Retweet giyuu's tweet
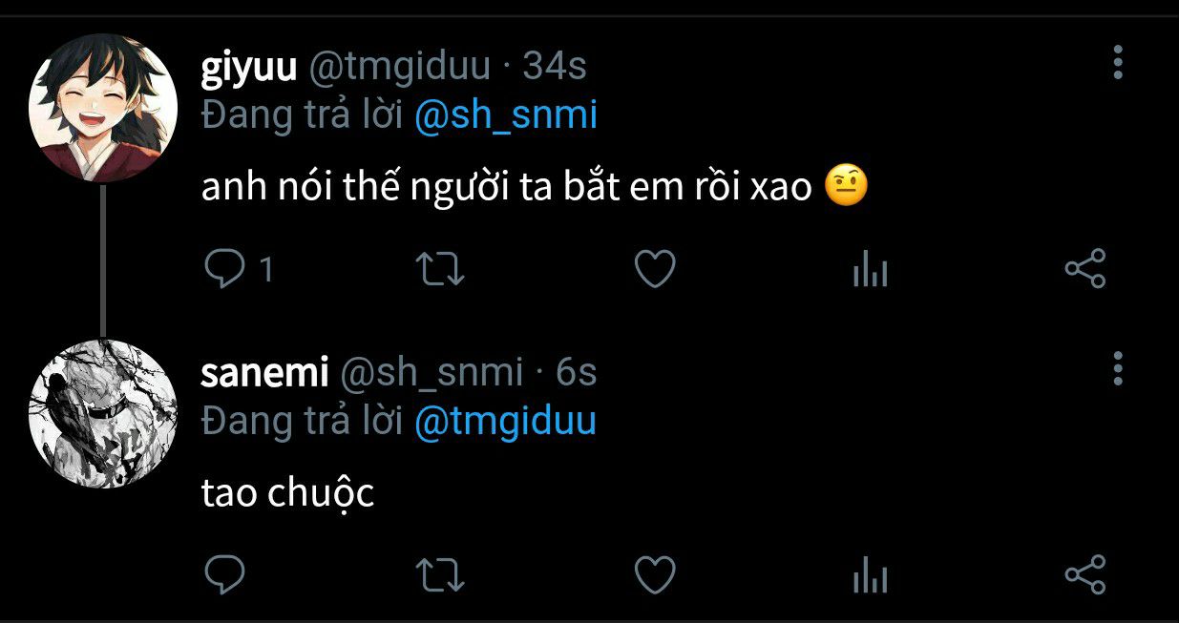 pos(442,270)
